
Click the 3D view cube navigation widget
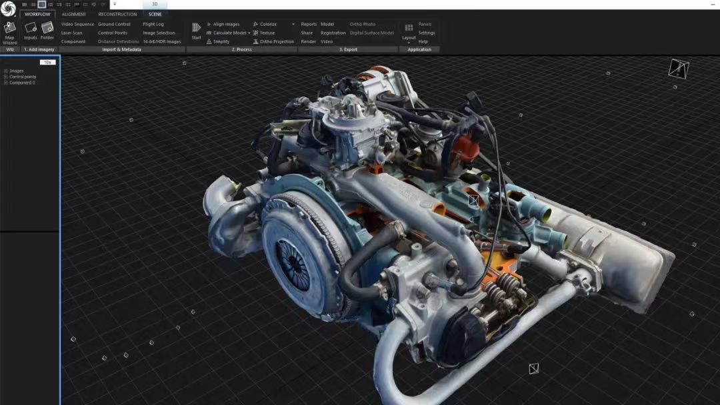click(679, 67)
